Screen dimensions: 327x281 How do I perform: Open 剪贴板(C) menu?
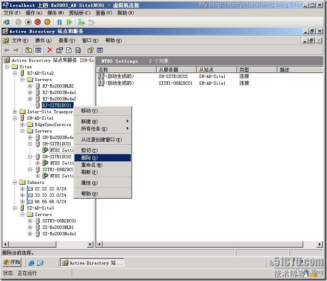click(80, 13)
